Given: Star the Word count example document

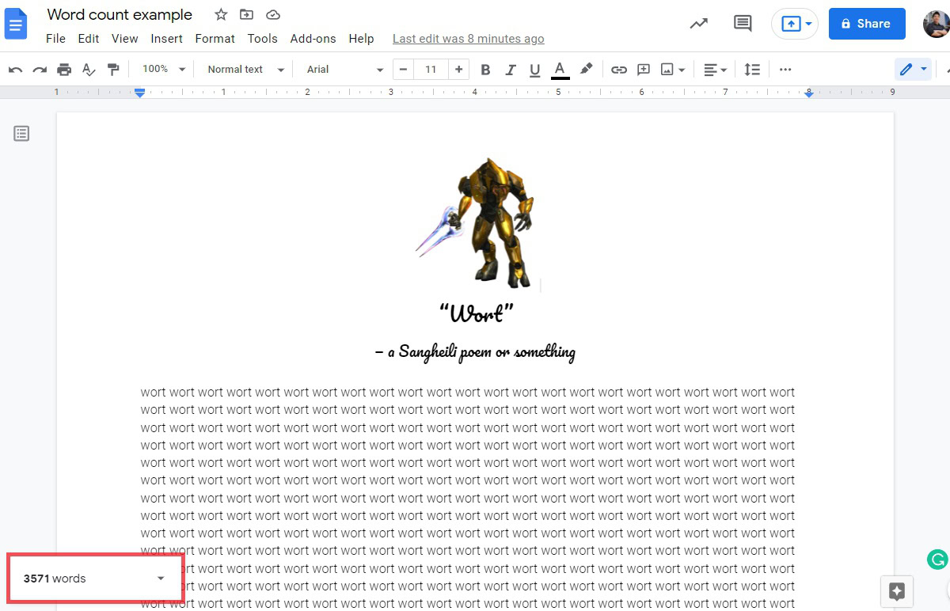Looking at the screenshot, I should click(x=220, y=14).
